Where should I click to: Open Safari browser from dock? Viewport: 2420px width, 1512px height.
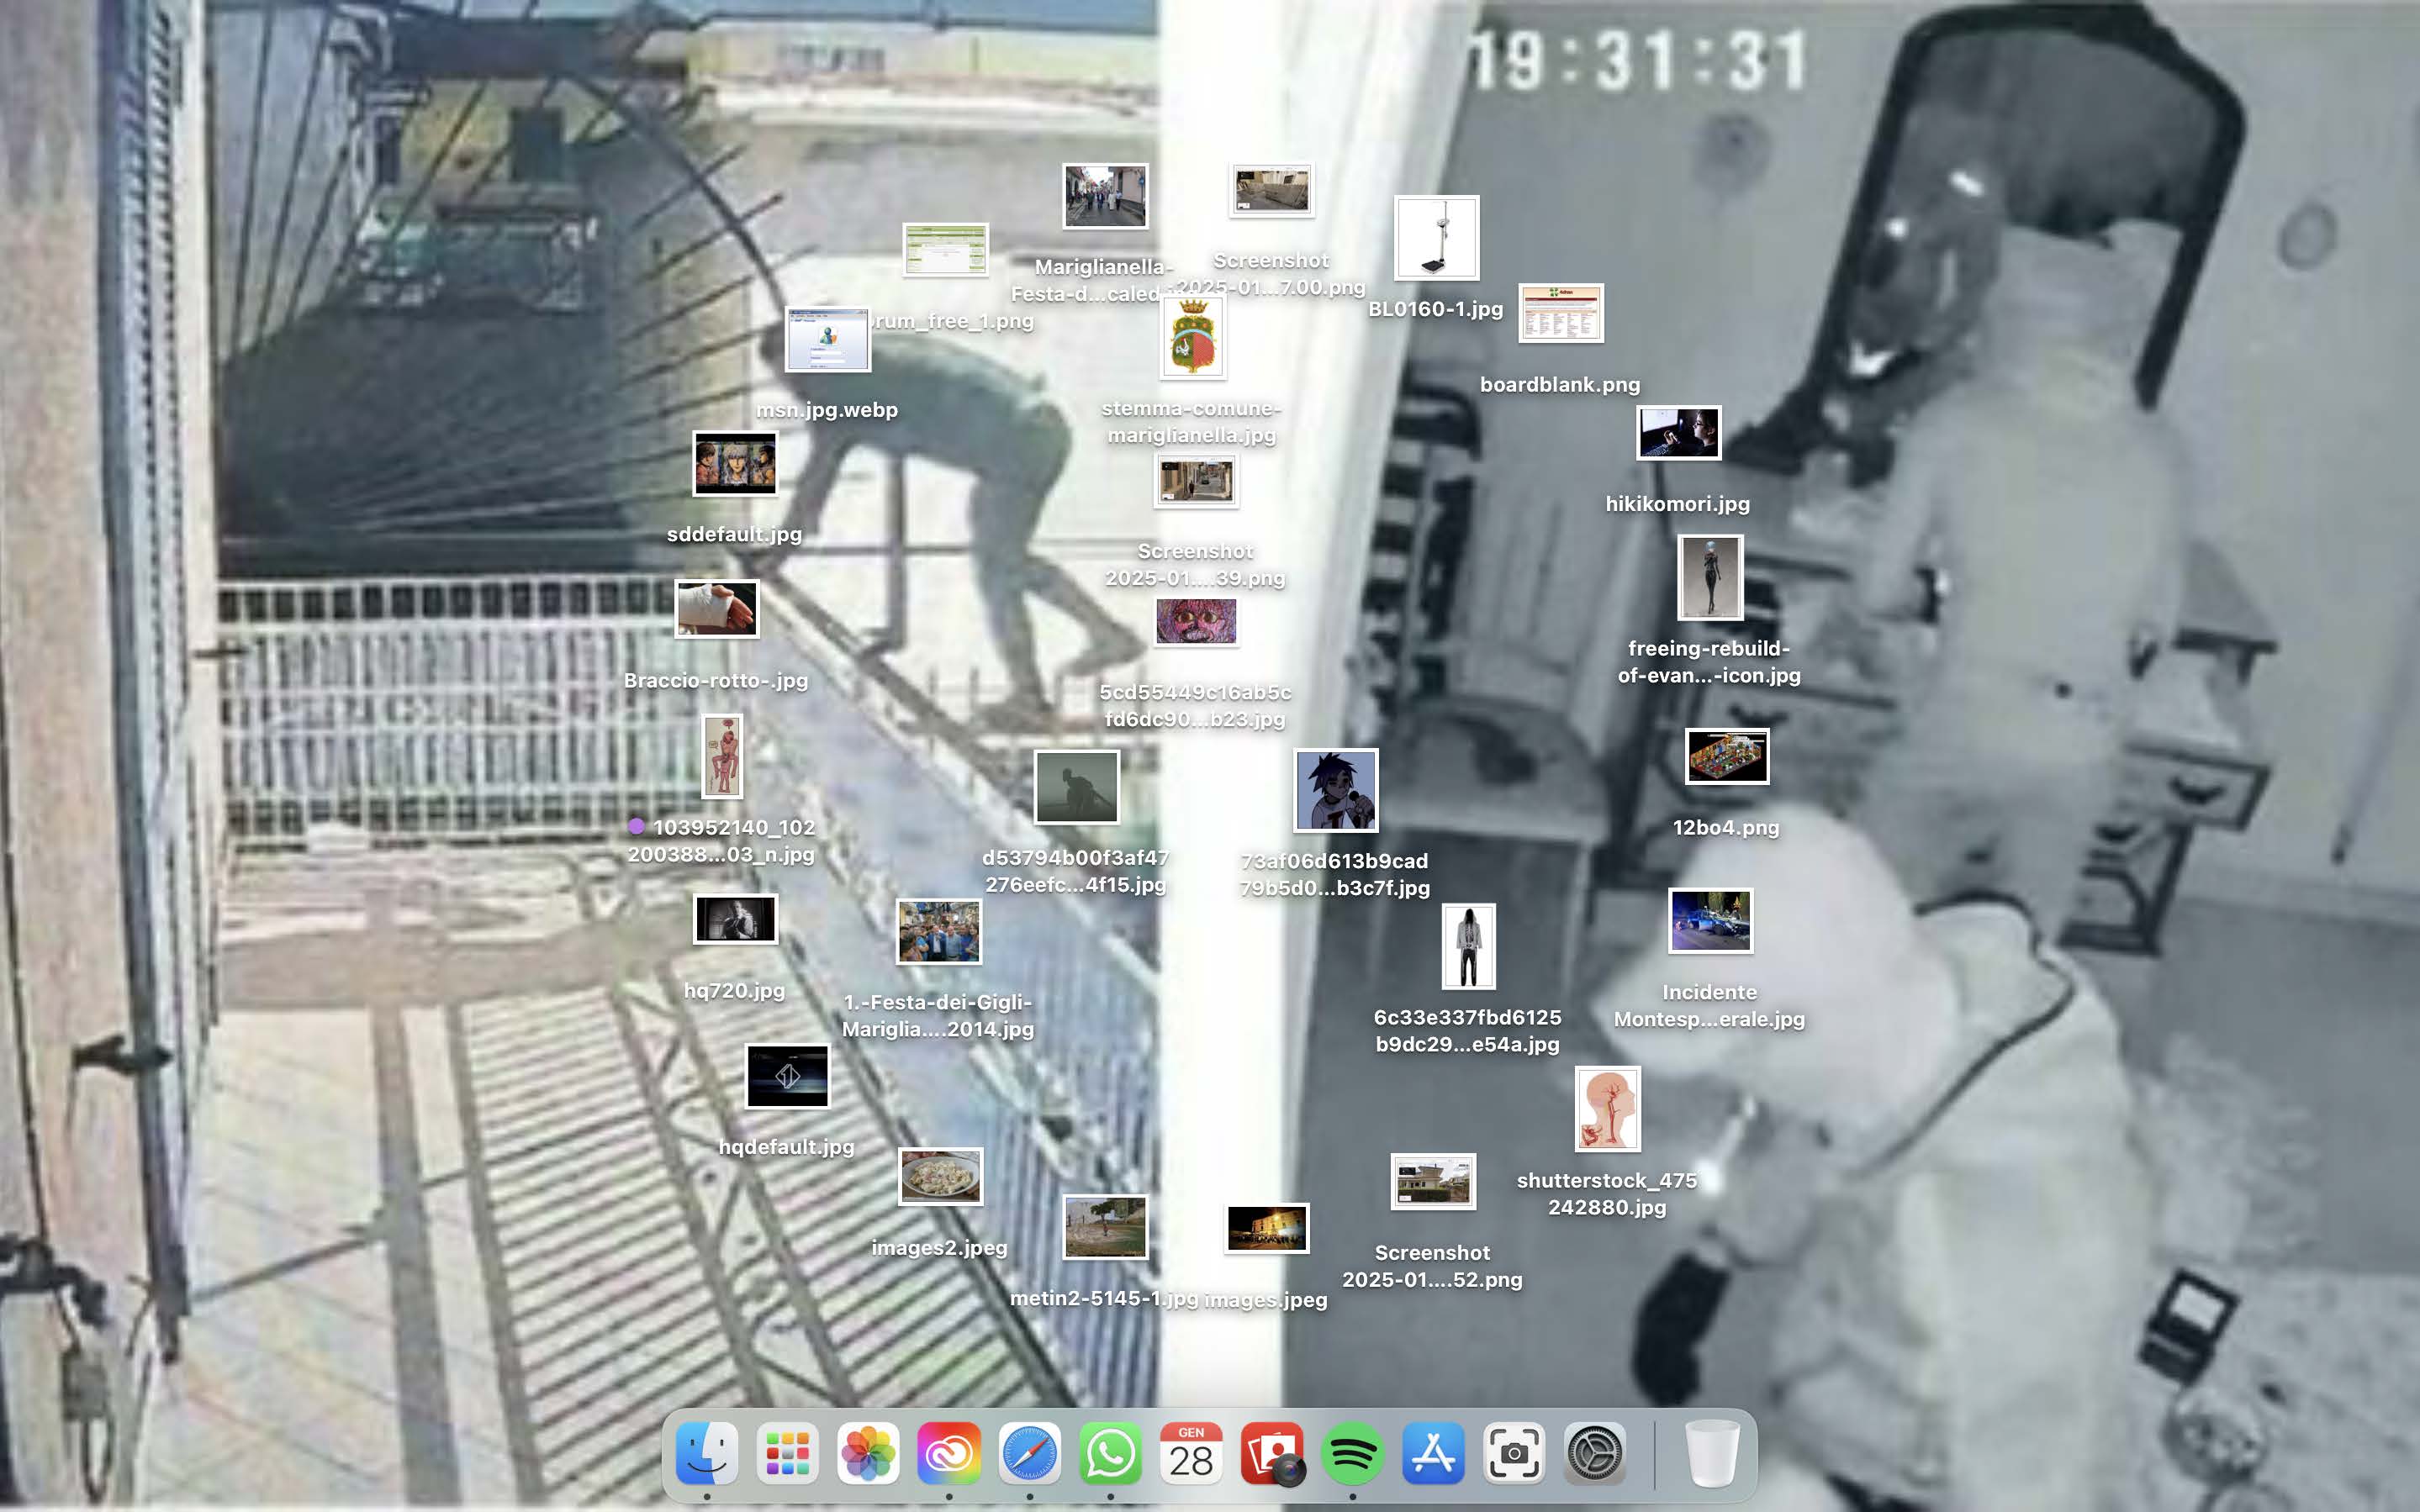click(x=1029, y=1453)
